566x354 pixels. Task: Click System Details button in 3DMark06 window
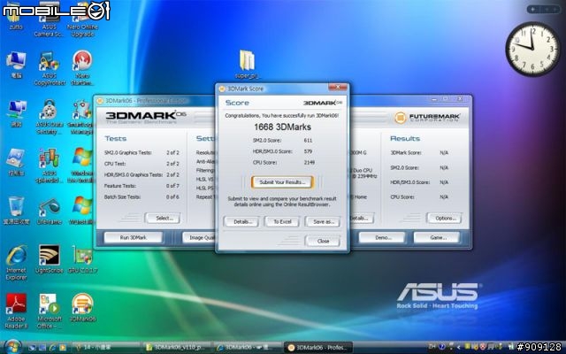coord(362,219)
